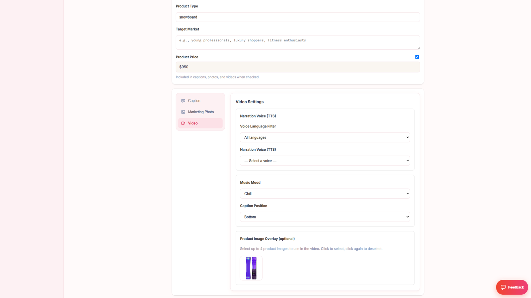Click the Marketing Photo image icon
The width and height of the screenshot is (531, 298).
pyautogui.click(x=183, y=112)
